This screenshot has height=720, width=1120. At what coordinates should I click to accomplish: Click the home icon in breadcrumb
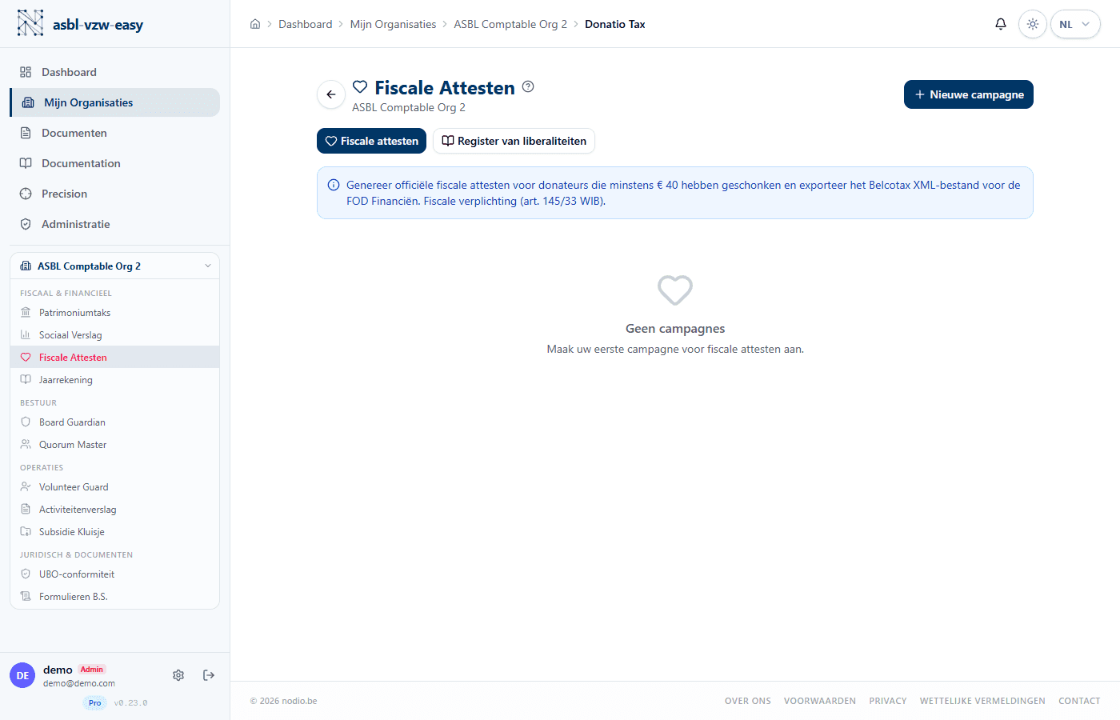pos(255,24)
